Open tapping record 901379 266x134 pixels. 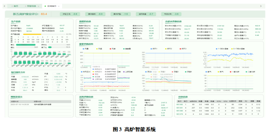point(180,114)
